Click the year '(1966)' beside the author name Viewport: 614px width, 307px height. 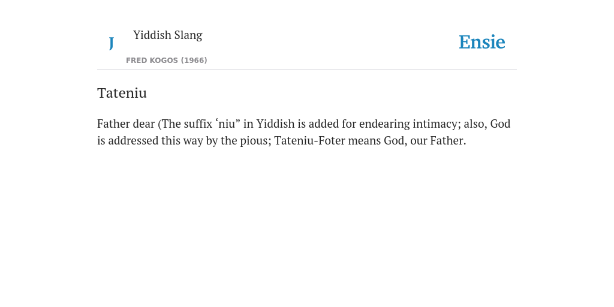tap(194, 61)
